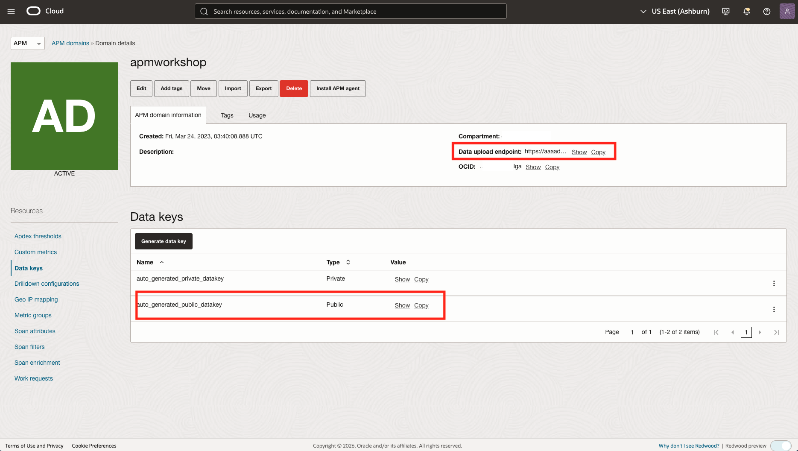
Task: Enable the Redwood preview toggle
Action: point(780,445)
